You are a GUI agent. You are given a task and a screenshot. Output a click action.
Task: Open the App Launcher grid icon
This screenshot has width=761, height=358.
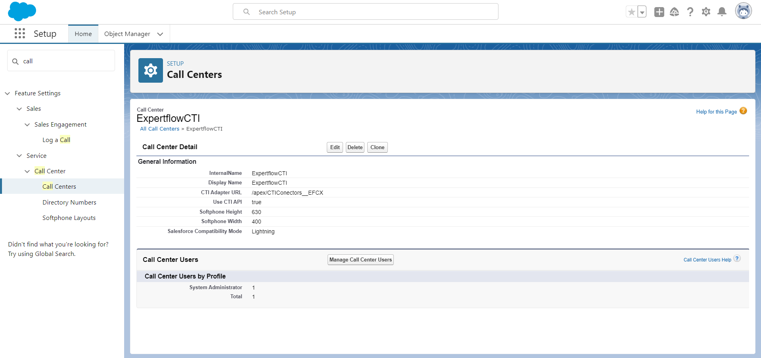(x=20, y=34)
